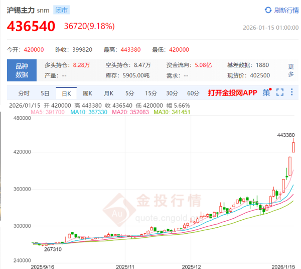Click the MA20: 352083 legend
Screen dimensions: 301x269
pos(130,112)
